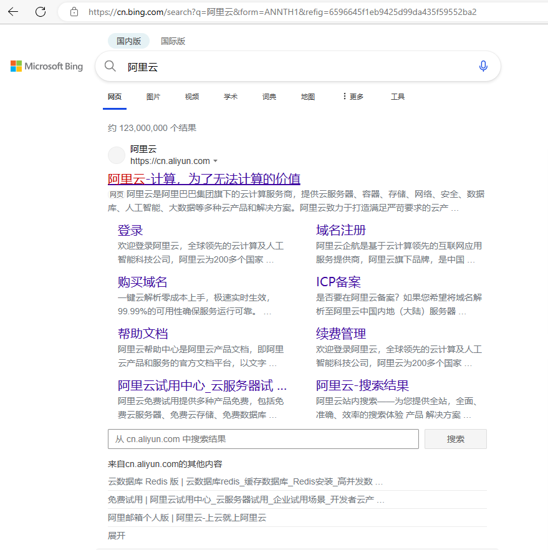Expand the arrow next to https://cn.aliyun.com
This screenshot has width=548, height=550.
pos(215,161)
